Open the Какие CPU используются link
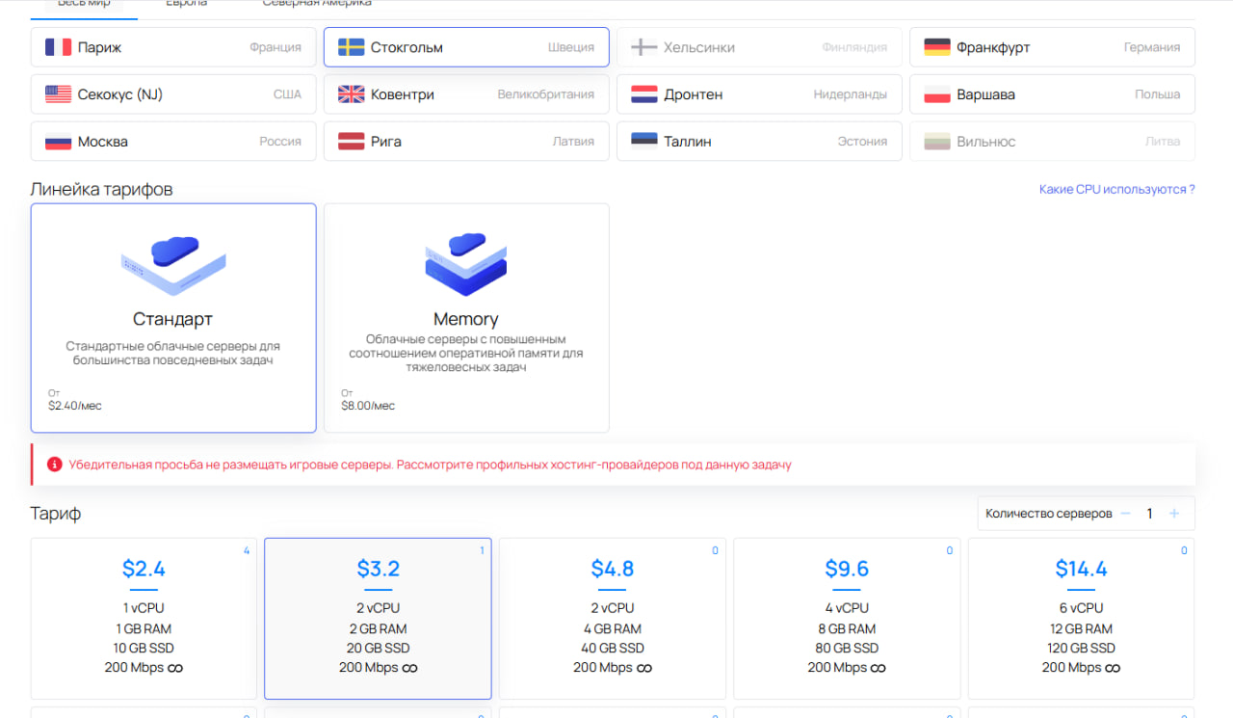This screenshot has width=1233, height=718. [1116, 190]
